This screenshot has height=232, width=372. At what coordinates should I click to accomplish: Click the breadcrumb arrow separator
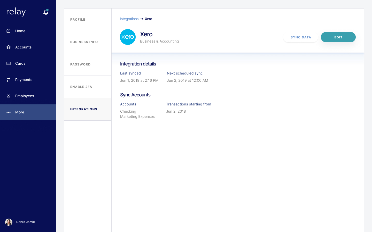(x=142, y=19)
